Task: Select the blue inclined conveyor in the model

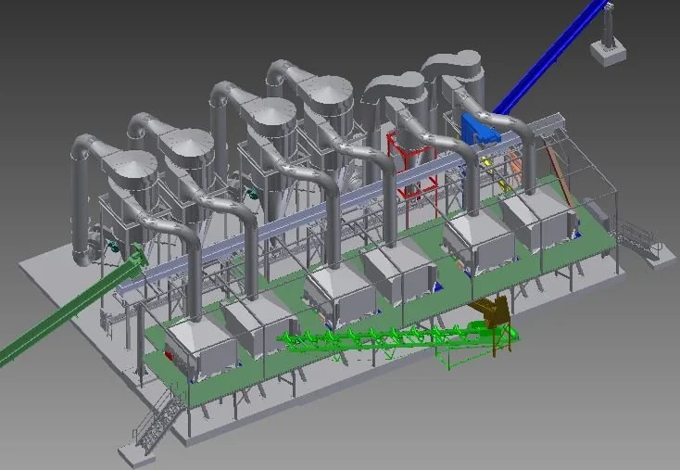Action: tap(551, 58)
